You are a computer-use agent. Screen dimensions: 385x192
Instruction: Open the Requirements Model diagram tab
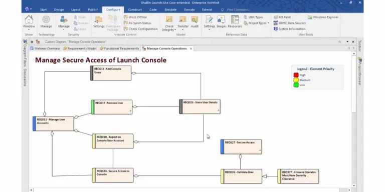[x=80, y=48]
